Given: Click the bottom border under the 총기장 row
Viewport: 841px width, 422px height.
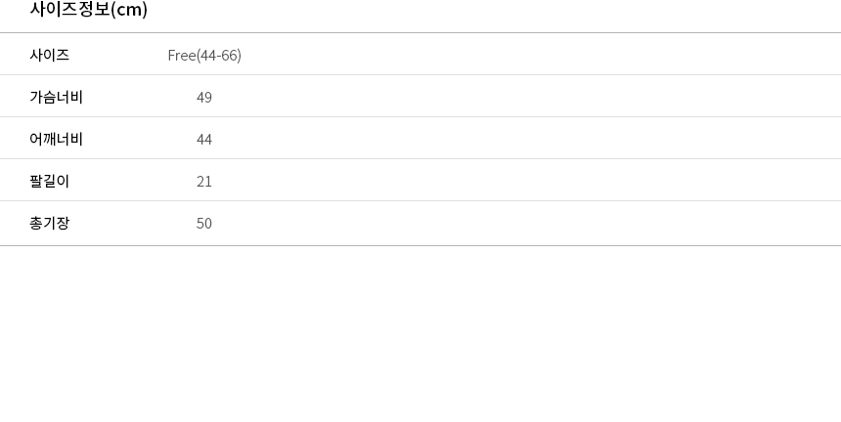Looking at the screenshot, I should (x=420, y=246).
